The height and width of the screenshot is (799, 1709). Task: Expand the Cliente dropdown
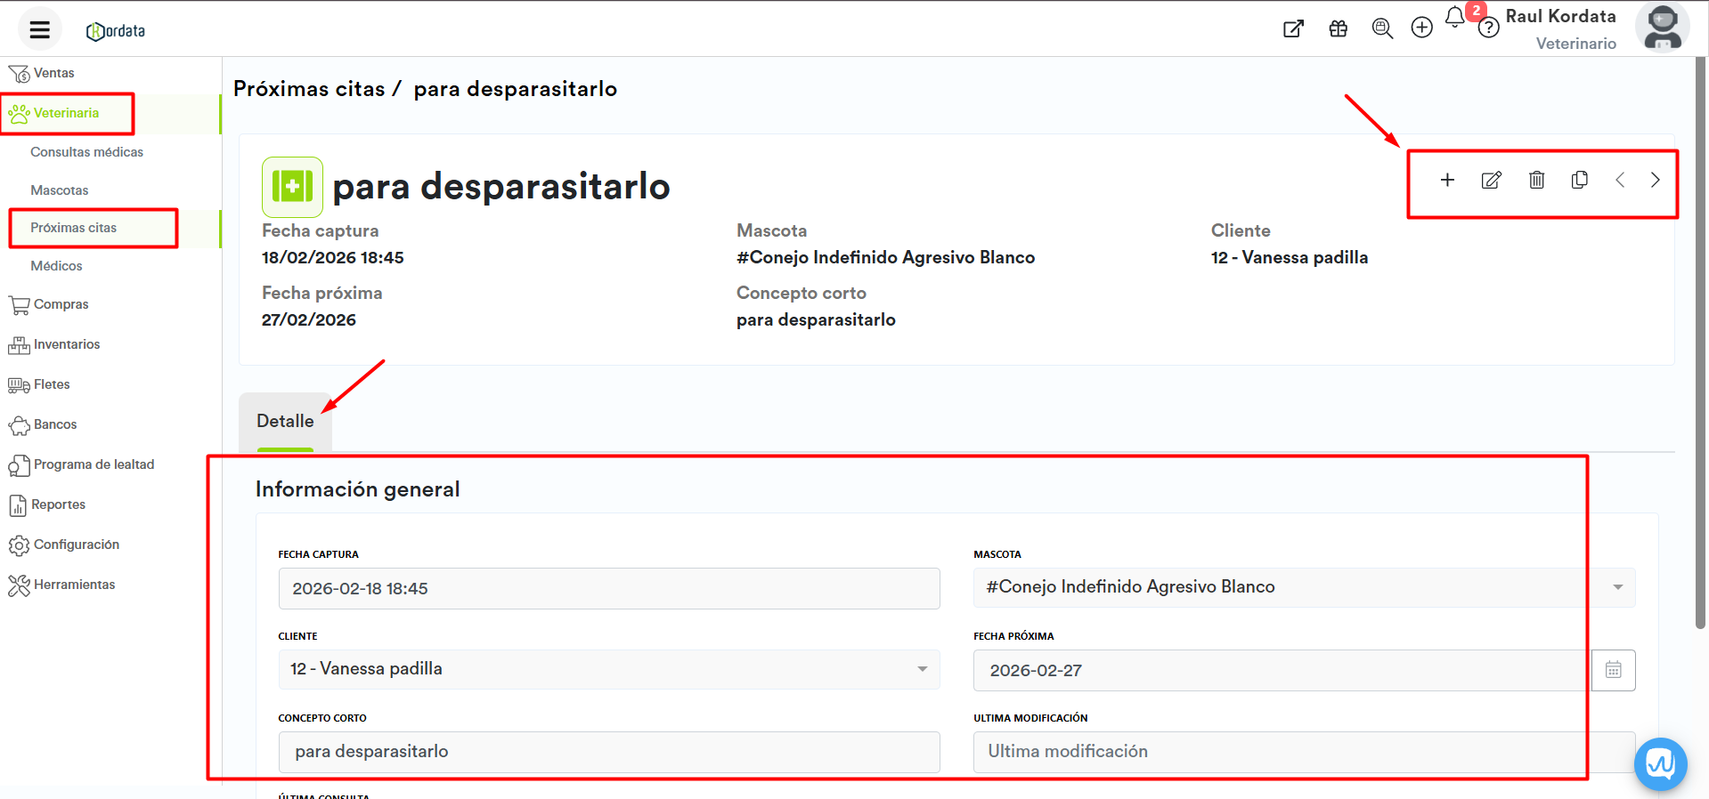[x=922, y=669]
